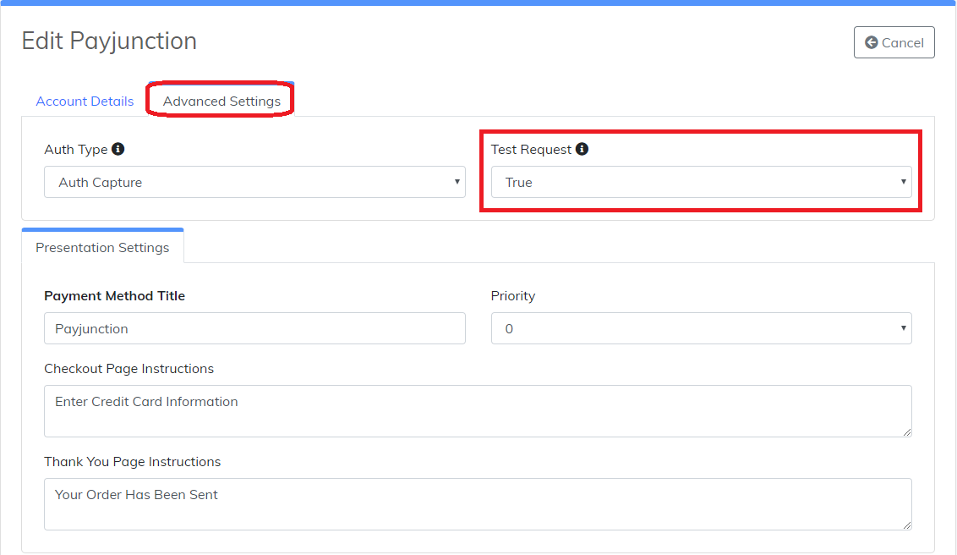This screenshot has height=555, width=957.
Task: Click the Thank You Page Instructions resize handle
Action: click(907, 525)
